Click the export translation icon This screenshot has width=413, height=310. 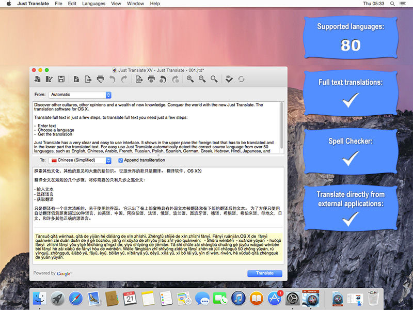[139, 79]
